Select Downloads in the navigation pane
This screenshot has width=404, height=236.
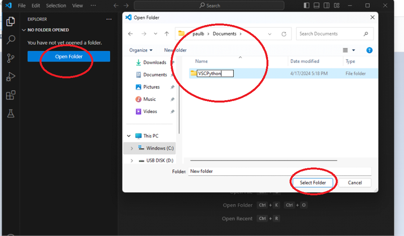pos(154,62)
